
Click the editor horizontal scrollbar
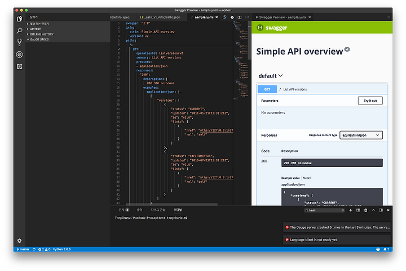click(x=171, y=205)
